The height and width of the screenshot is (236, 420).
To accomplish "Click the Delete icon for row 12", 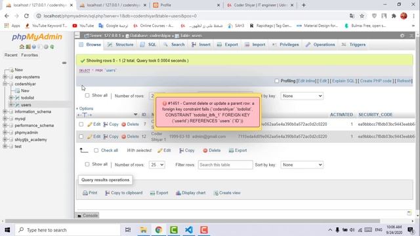I will [x=124, y=137].
